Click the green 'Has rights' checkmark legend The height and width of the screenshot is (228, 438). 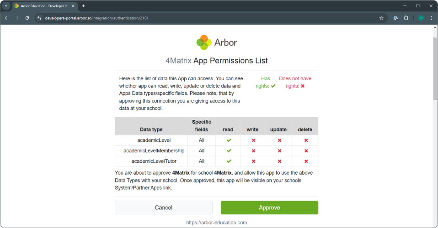[x=273, y=86]
